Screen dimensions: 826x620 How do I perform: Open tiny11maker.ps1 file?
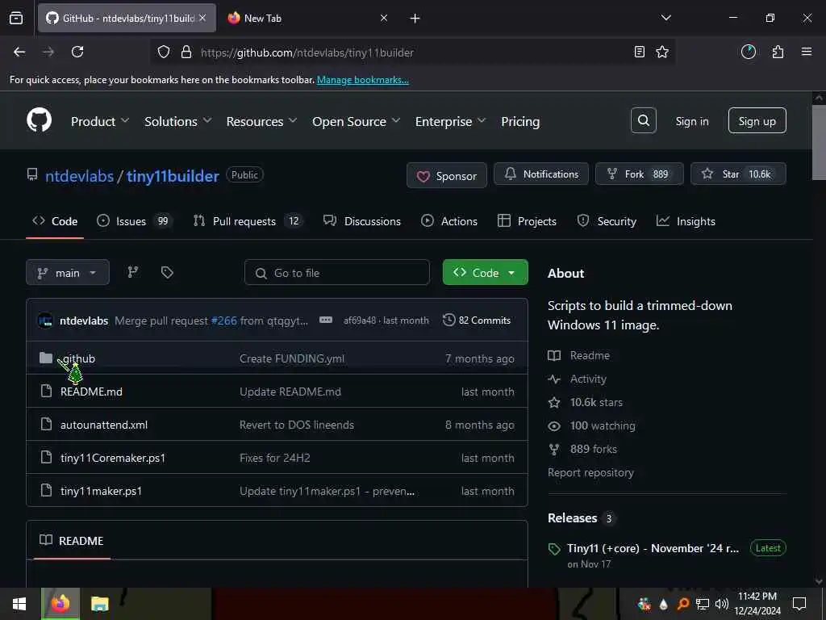[x=101, y=491]
